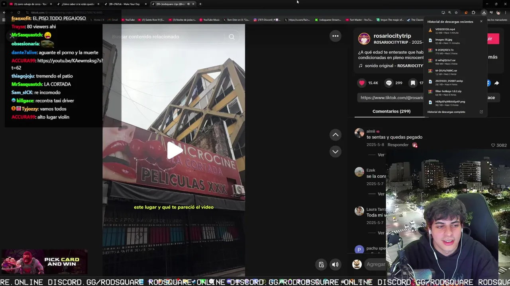Viewport: 510px width, 286px height.
Task: Click the share arrow icon
Action: click(x=496, y=83)
